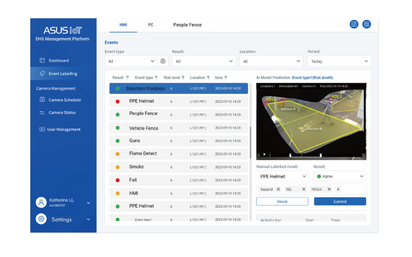This screenshot has height=257, width=412.
Task: Switch to the PC tab
Action: click(150, 25)
